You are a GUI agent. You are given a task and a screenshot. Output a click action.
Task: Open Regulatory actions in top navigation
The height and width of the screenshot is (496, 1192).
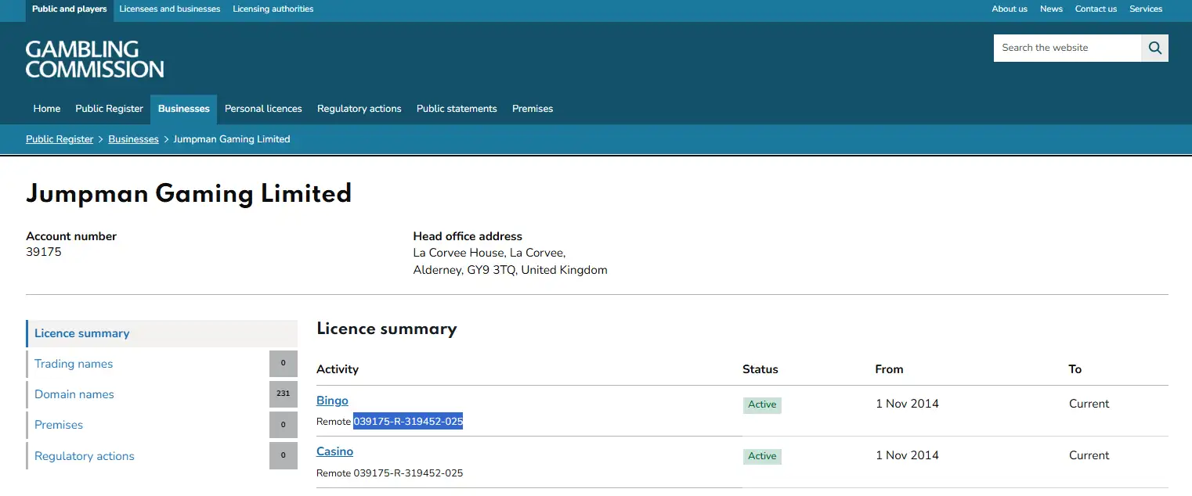pyautogui.click(x=359, y=109)
